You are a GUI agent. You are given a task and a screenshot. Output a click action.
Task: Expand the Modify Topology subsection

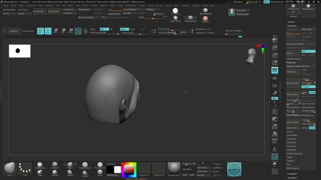tap(294, 153)
